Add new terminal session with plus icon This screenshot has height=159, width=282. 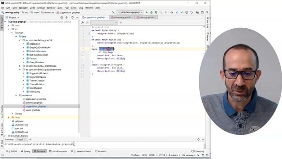tap(30, 140)
